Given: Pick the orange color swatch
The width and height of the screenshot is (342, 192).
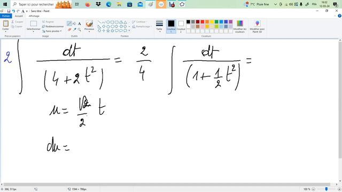Looking at the screenshot, I should (x=207, y=21).
